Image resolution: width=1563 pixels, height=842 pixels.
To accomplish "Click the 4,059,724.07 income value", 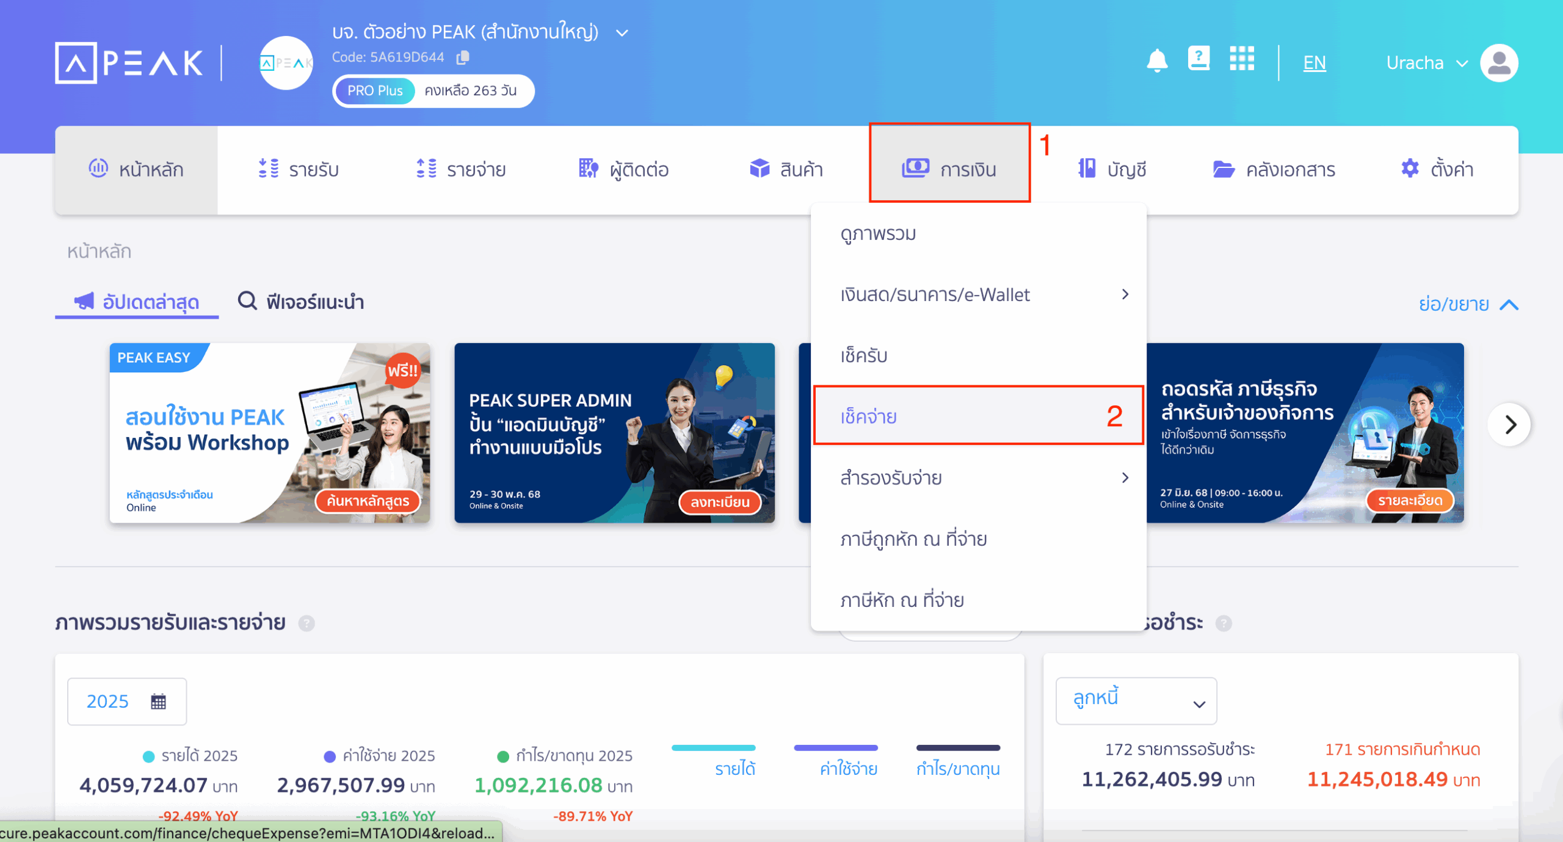I will pyautogui.click(x=143, y=785).
